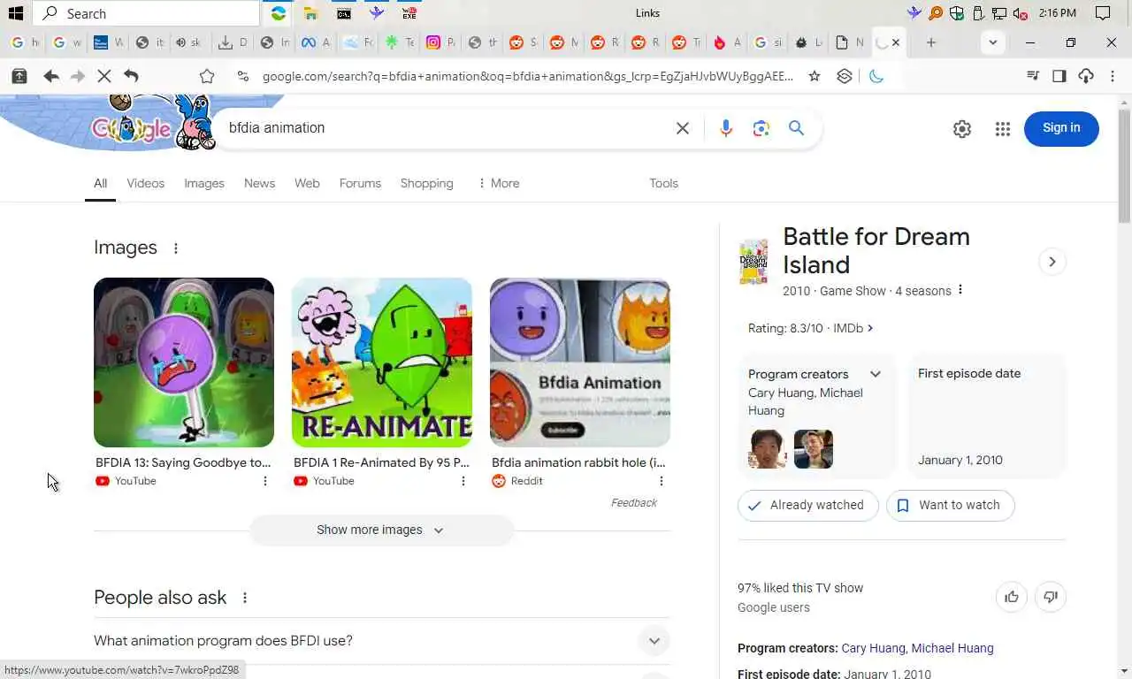
Task: Open the Google apps grid
Action: (x=1002, y=129)
